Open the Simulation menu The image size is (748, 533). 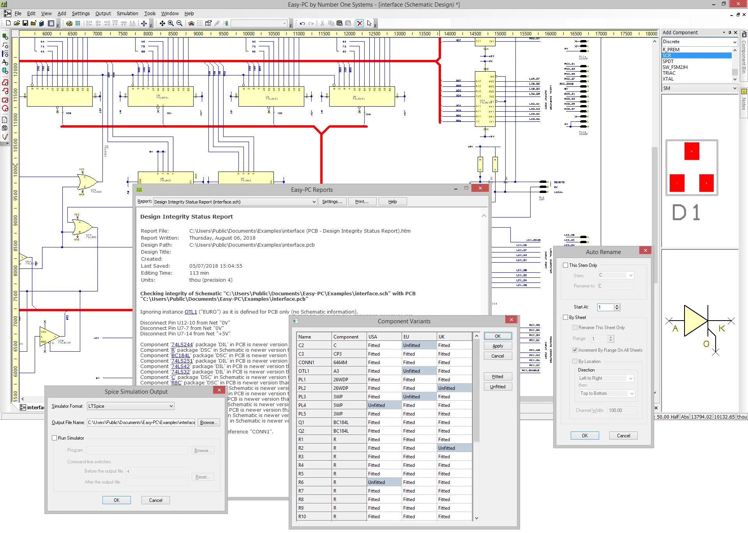click(127, 13)
